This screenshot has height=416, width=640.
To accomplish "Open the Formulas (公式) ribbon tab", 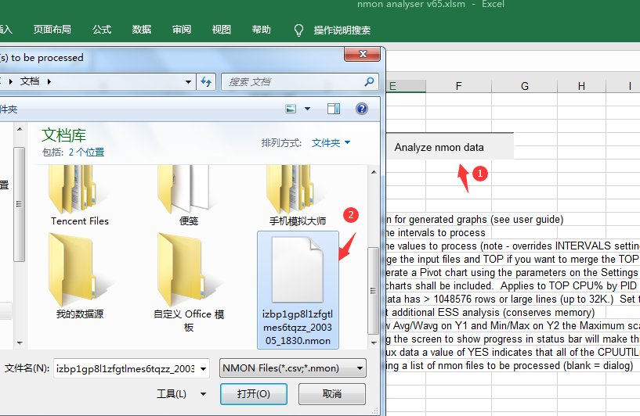I will coord(102,30).
